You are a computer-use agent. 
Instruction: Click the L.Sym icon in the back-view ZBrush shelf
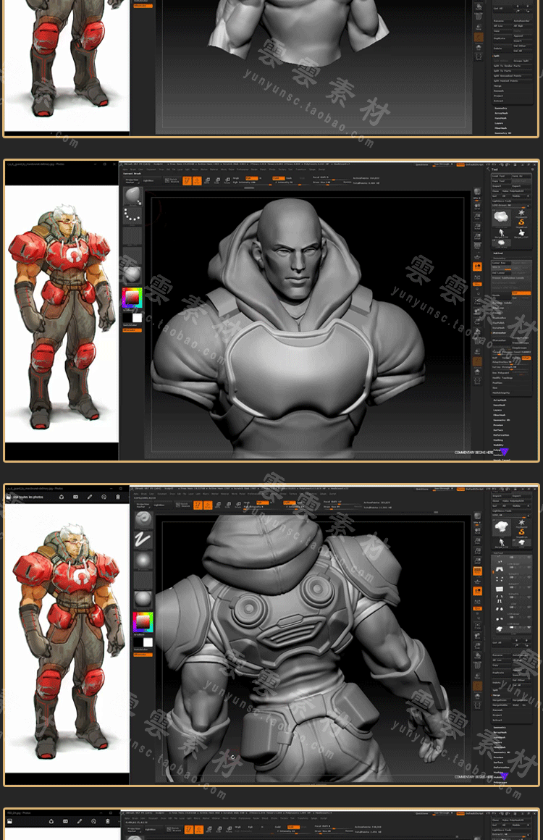click(x=477, y=602)
